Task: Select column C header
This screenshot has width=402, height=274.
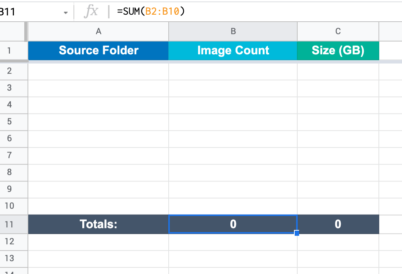Action: pos(338,31)
